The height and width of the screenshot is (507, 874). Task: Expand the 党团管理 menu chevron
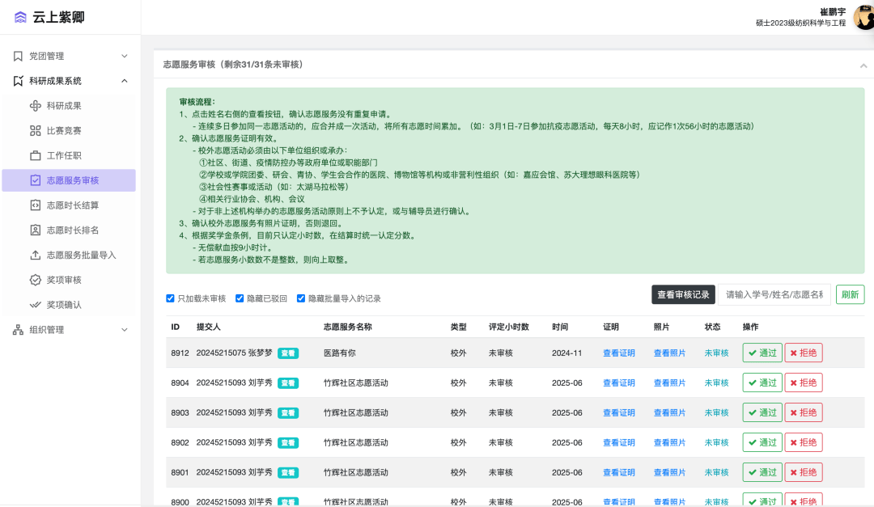tap(125, 56)
